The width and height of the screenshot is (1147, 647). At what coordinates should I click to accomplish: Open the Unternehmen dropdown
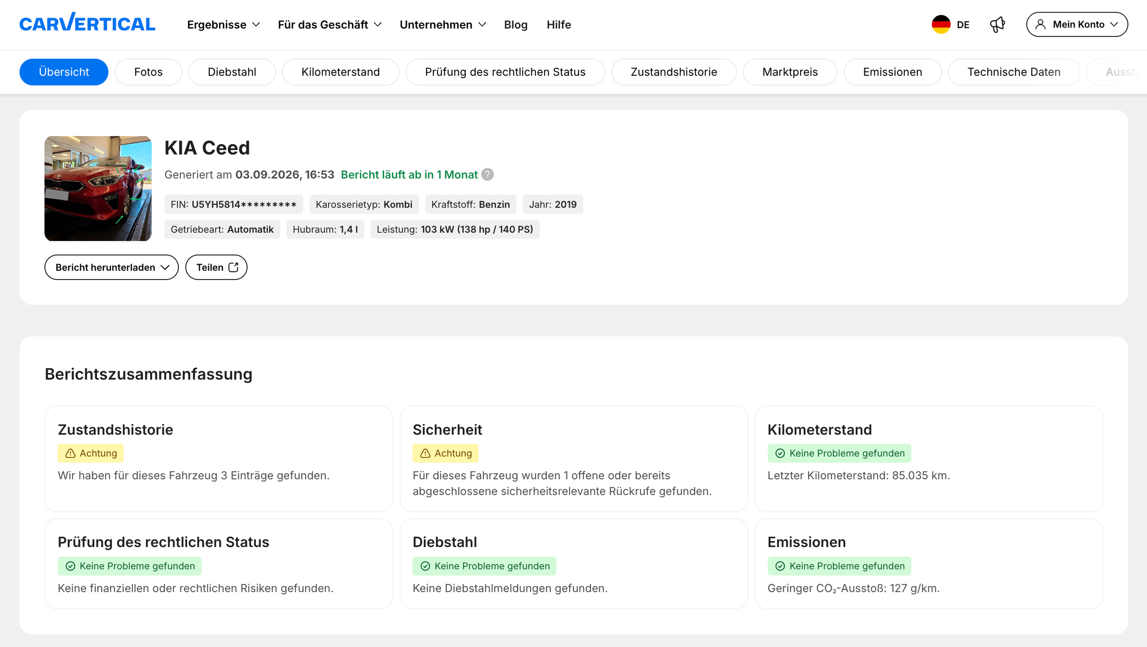point(443,24)
